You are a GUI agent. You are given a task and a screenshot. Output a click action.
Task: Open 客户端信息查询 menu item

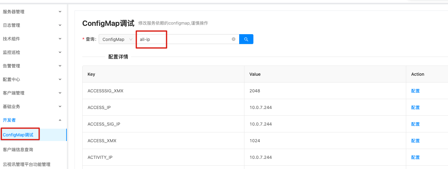click(x=18, y=150)
